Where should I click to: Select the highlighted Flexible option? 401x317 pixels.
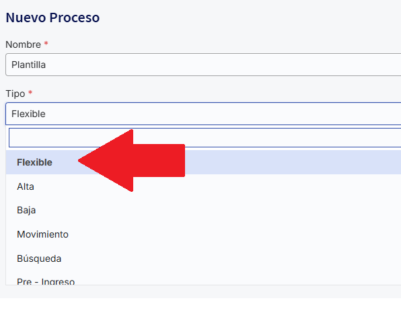(x=203, y=162)
